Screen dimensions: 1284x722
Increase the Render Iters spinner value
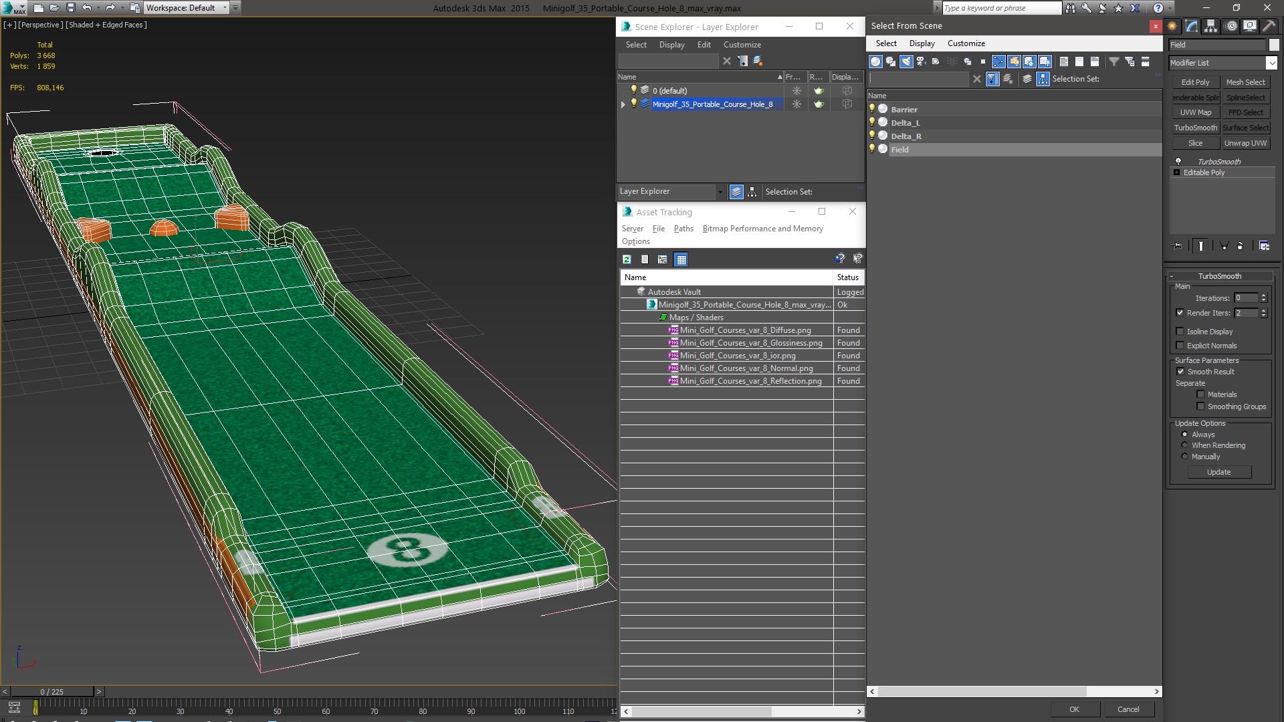point(1263,310)
